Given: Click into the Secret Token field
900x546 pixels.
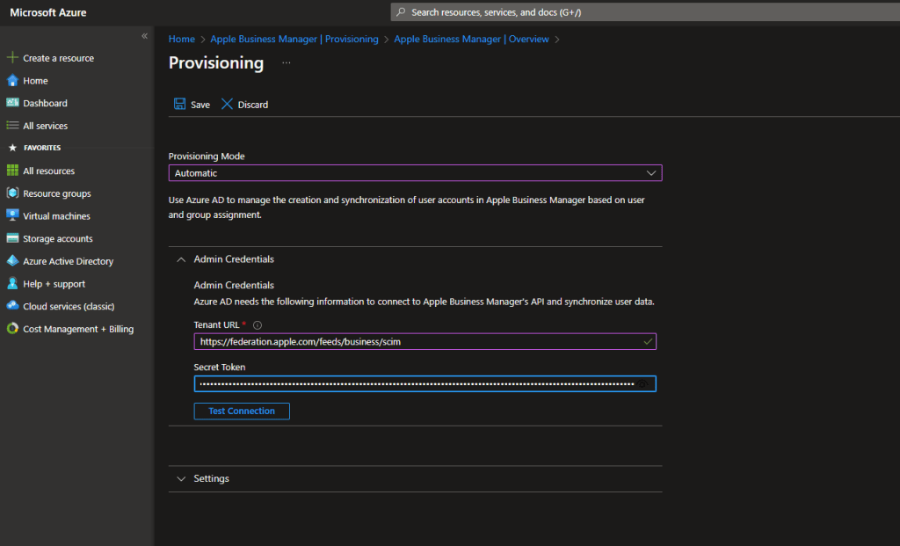Looking at the screenshot, I should [x=417, y=384].
